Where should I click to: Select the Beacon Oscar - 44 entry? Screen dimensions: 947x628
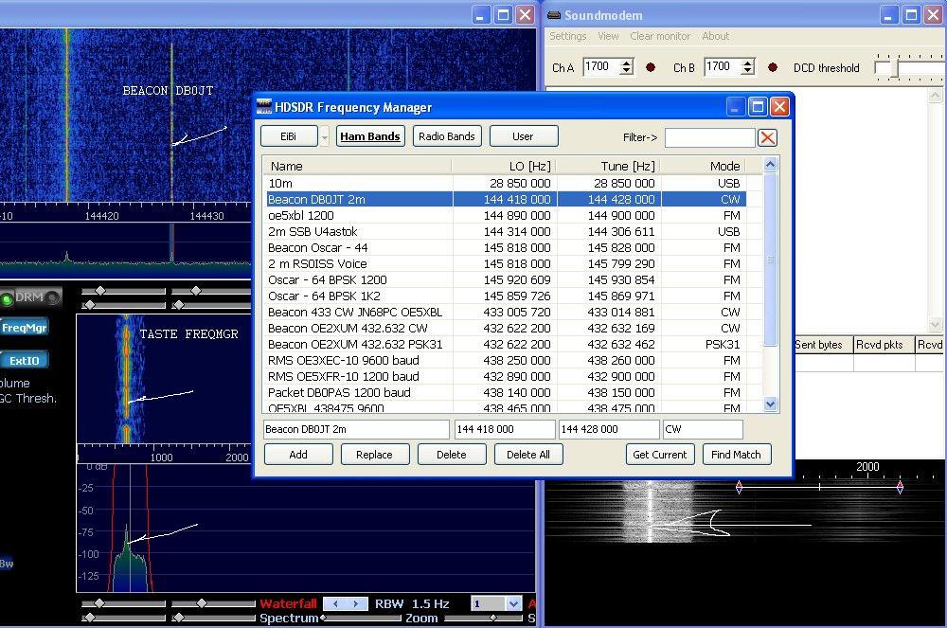click(x=317, y=247)
